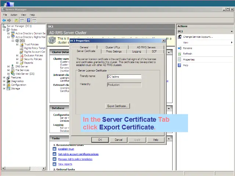
Task: Switch to the Cluster URLs tab
Action: (x=112, y=47)
